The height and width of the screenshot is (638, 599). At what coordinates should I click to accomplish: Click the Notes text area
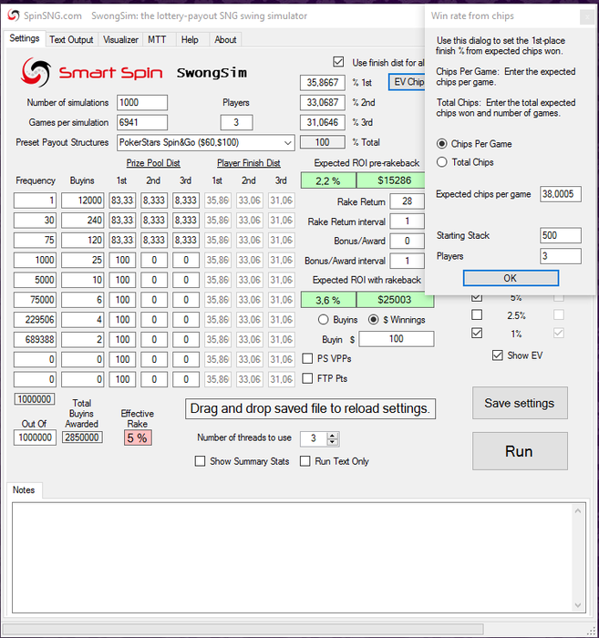pyautogui.click(x=292, y=558)
